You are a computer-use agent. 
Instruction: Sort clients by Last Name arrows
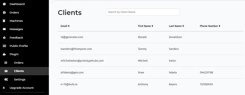pyautogui.click(x=183, y=26)
